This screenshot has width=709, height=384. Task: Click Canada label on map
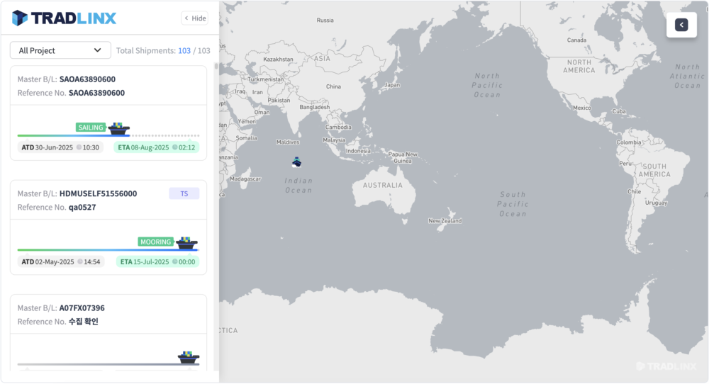[576, 40]
